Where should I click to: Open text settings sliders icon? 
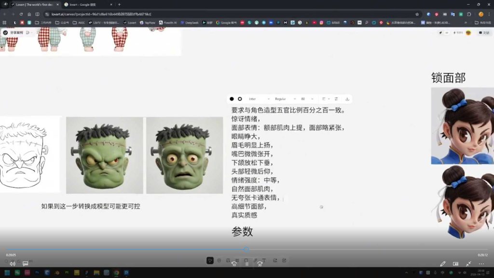click(336, 99)
